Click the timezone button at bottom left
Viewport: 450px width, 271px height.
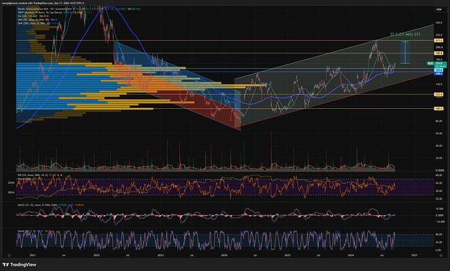[x=9, y=255]
